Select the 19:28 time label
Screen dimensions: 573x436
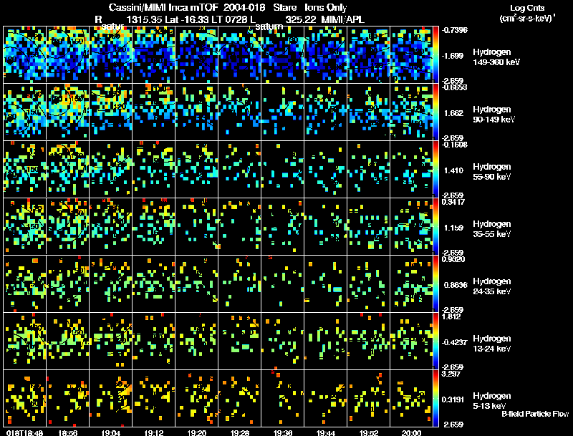tap(239, 432)
